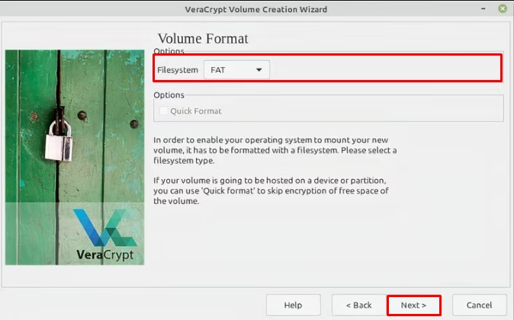Click the Filesystem label
This screenshot has height=320, width=514.
(x=178, y=70)
